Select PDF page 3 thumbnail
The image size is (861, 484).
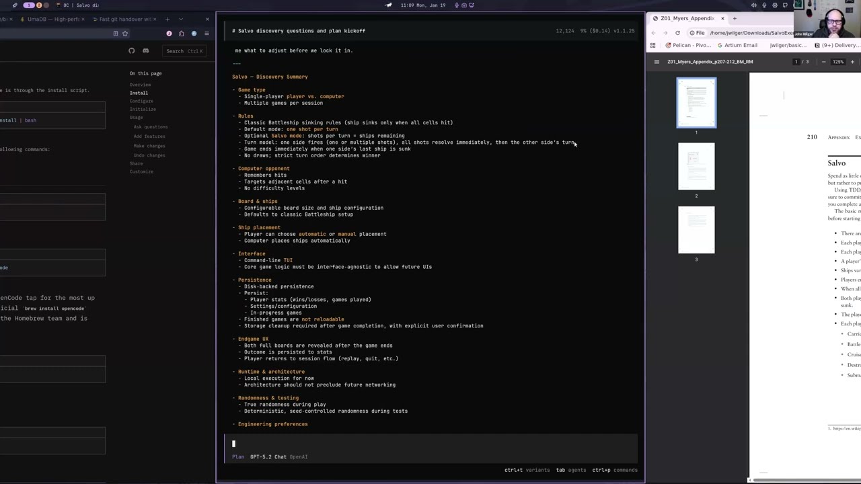tap(696, 230)
